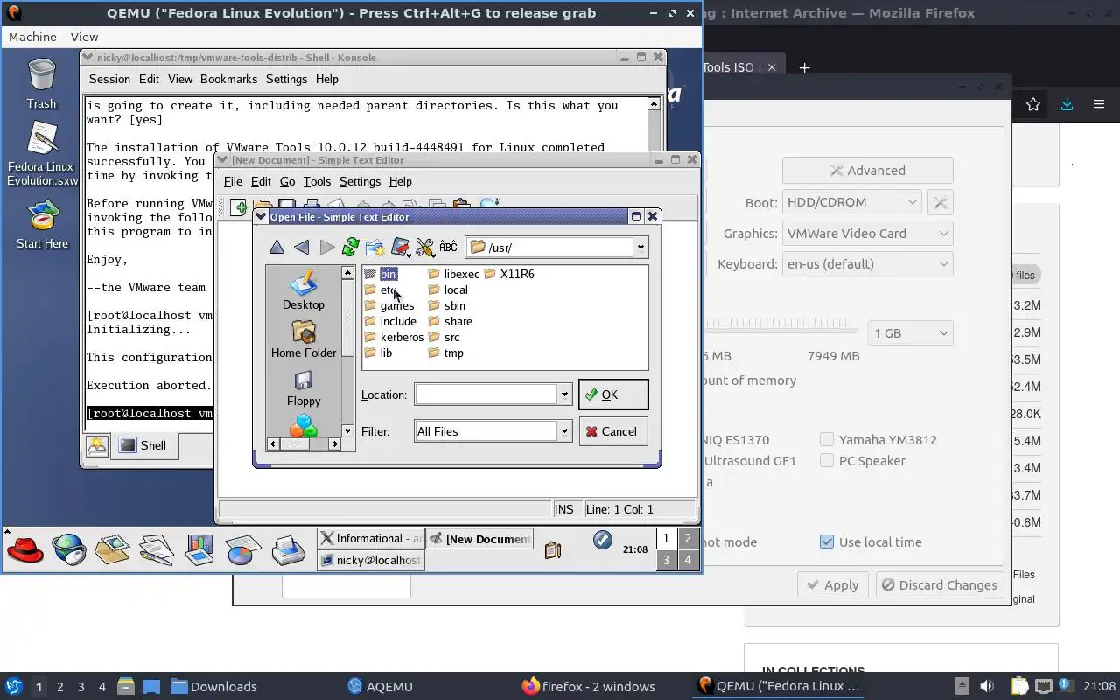1120x700 pixels.
Task: Launch the web browser from the Fedora panel
Action: 69,549
